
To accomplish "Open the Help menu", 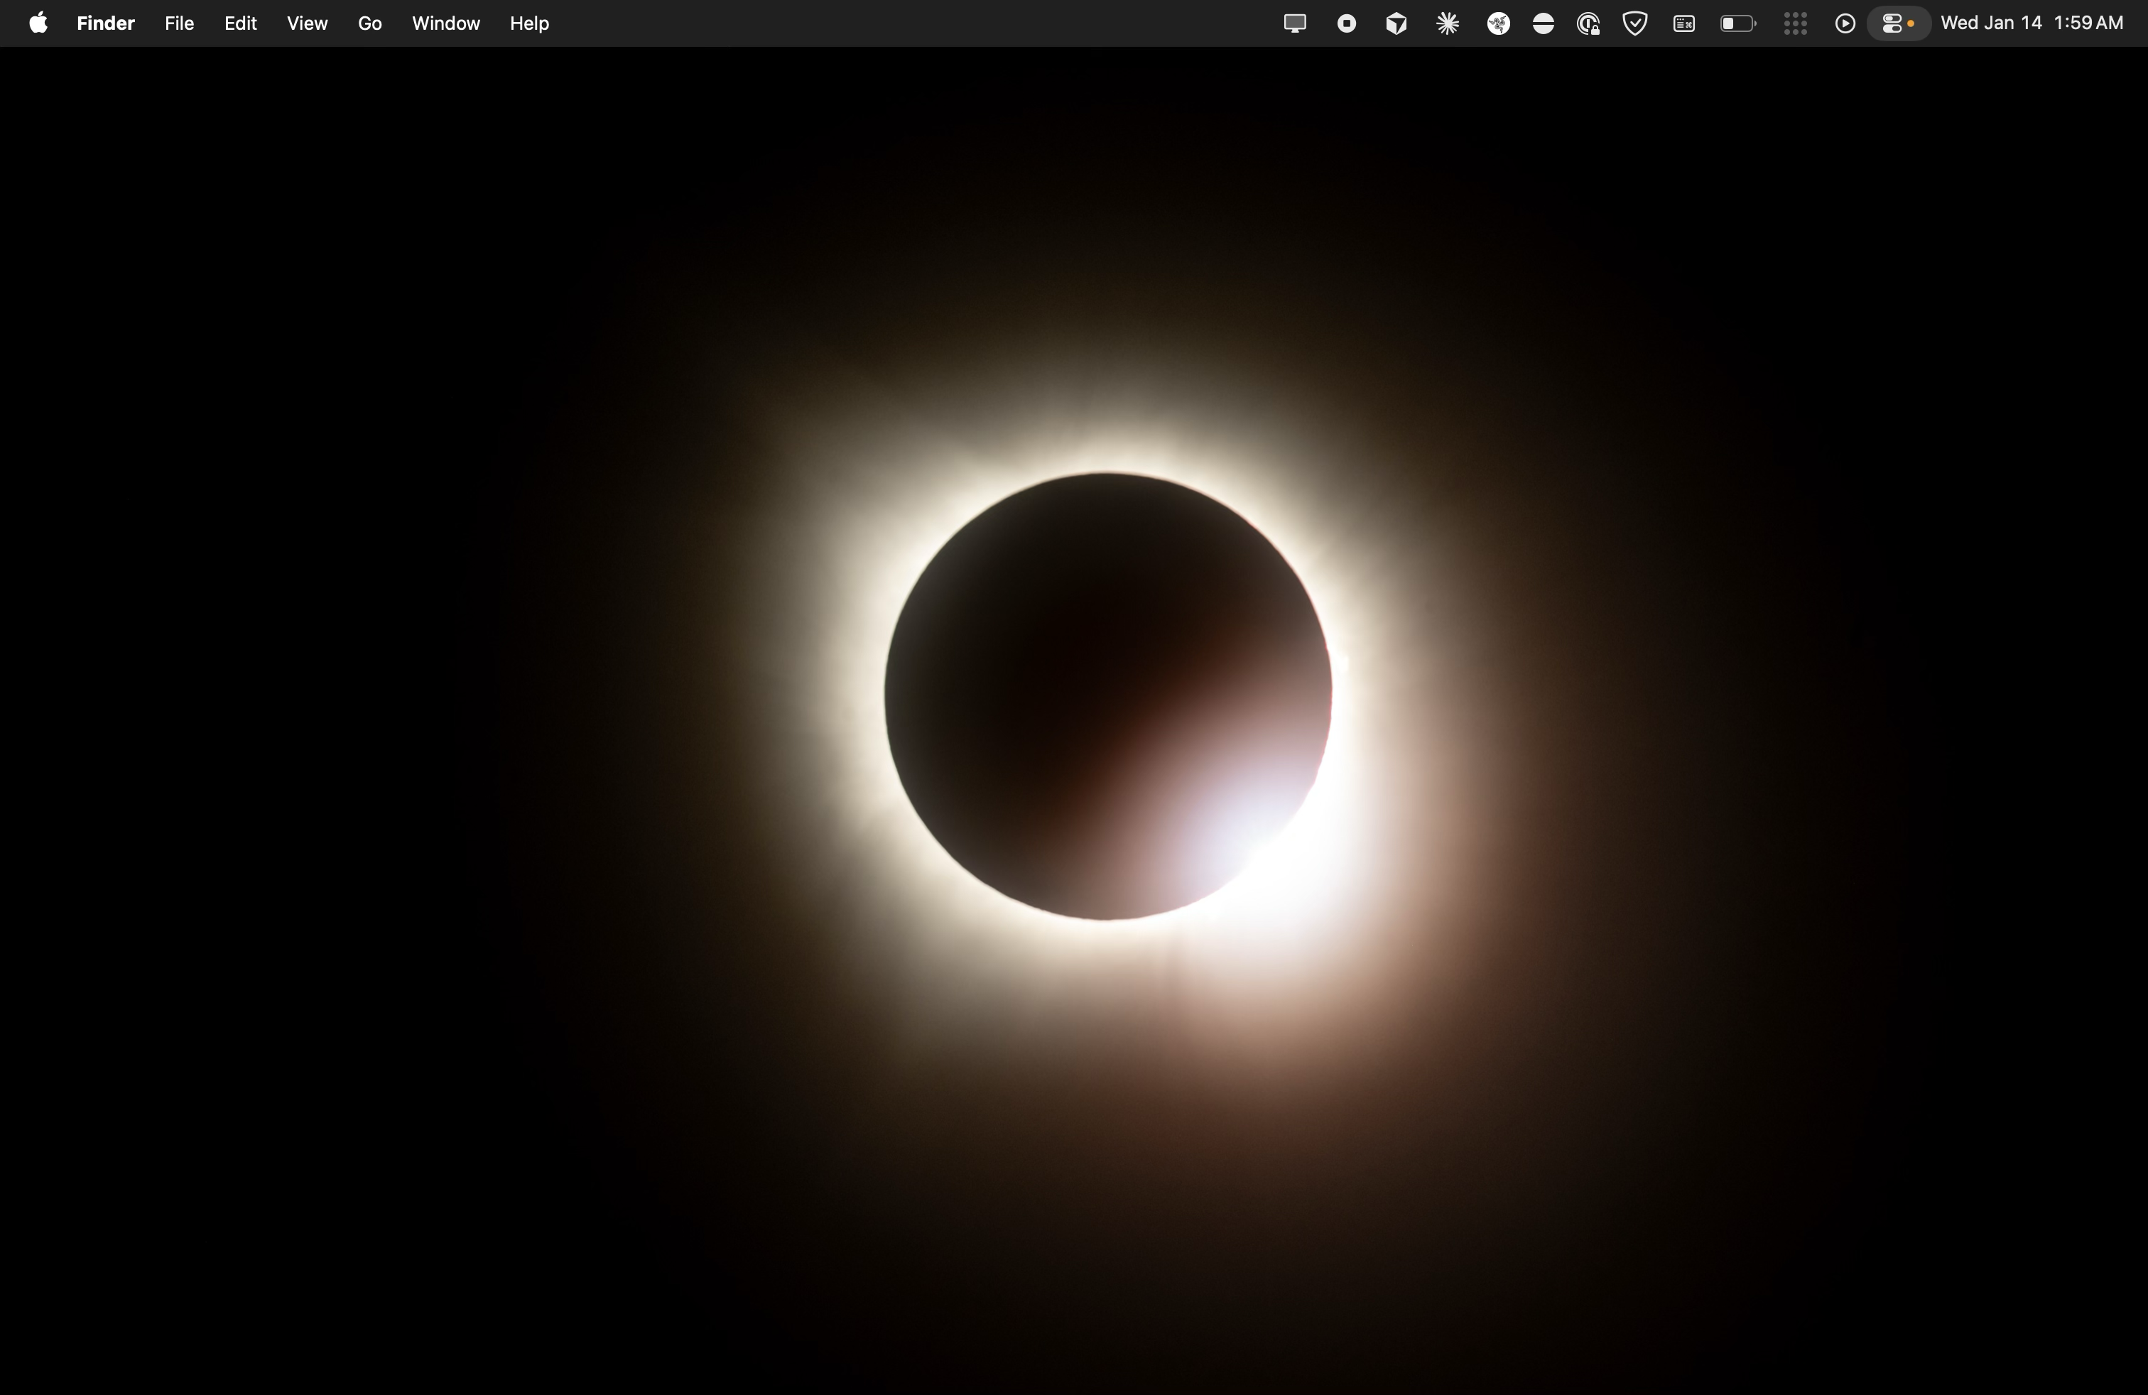I will (x=529, y=23).
